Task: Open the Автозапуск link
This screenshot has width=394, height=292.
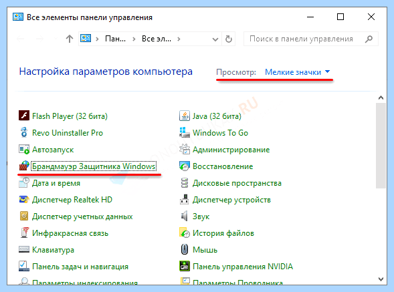Action: click(x=53, y=150)
